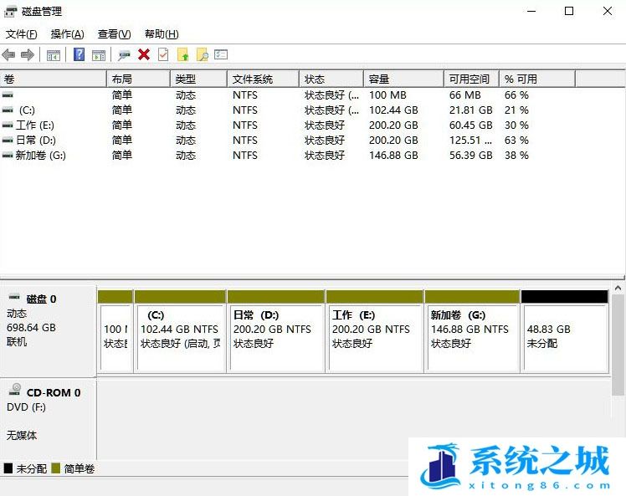Click the properties checkmark page icon
Image resolution: width=626 pixels, height=496 pixels.
click(163, 54)
